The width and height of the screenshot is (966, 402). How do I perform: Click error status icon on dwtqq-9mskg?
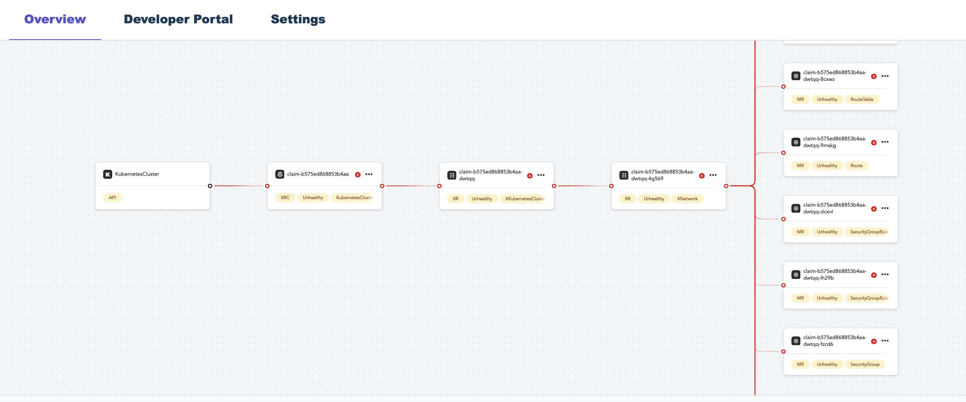pos(874,143)
